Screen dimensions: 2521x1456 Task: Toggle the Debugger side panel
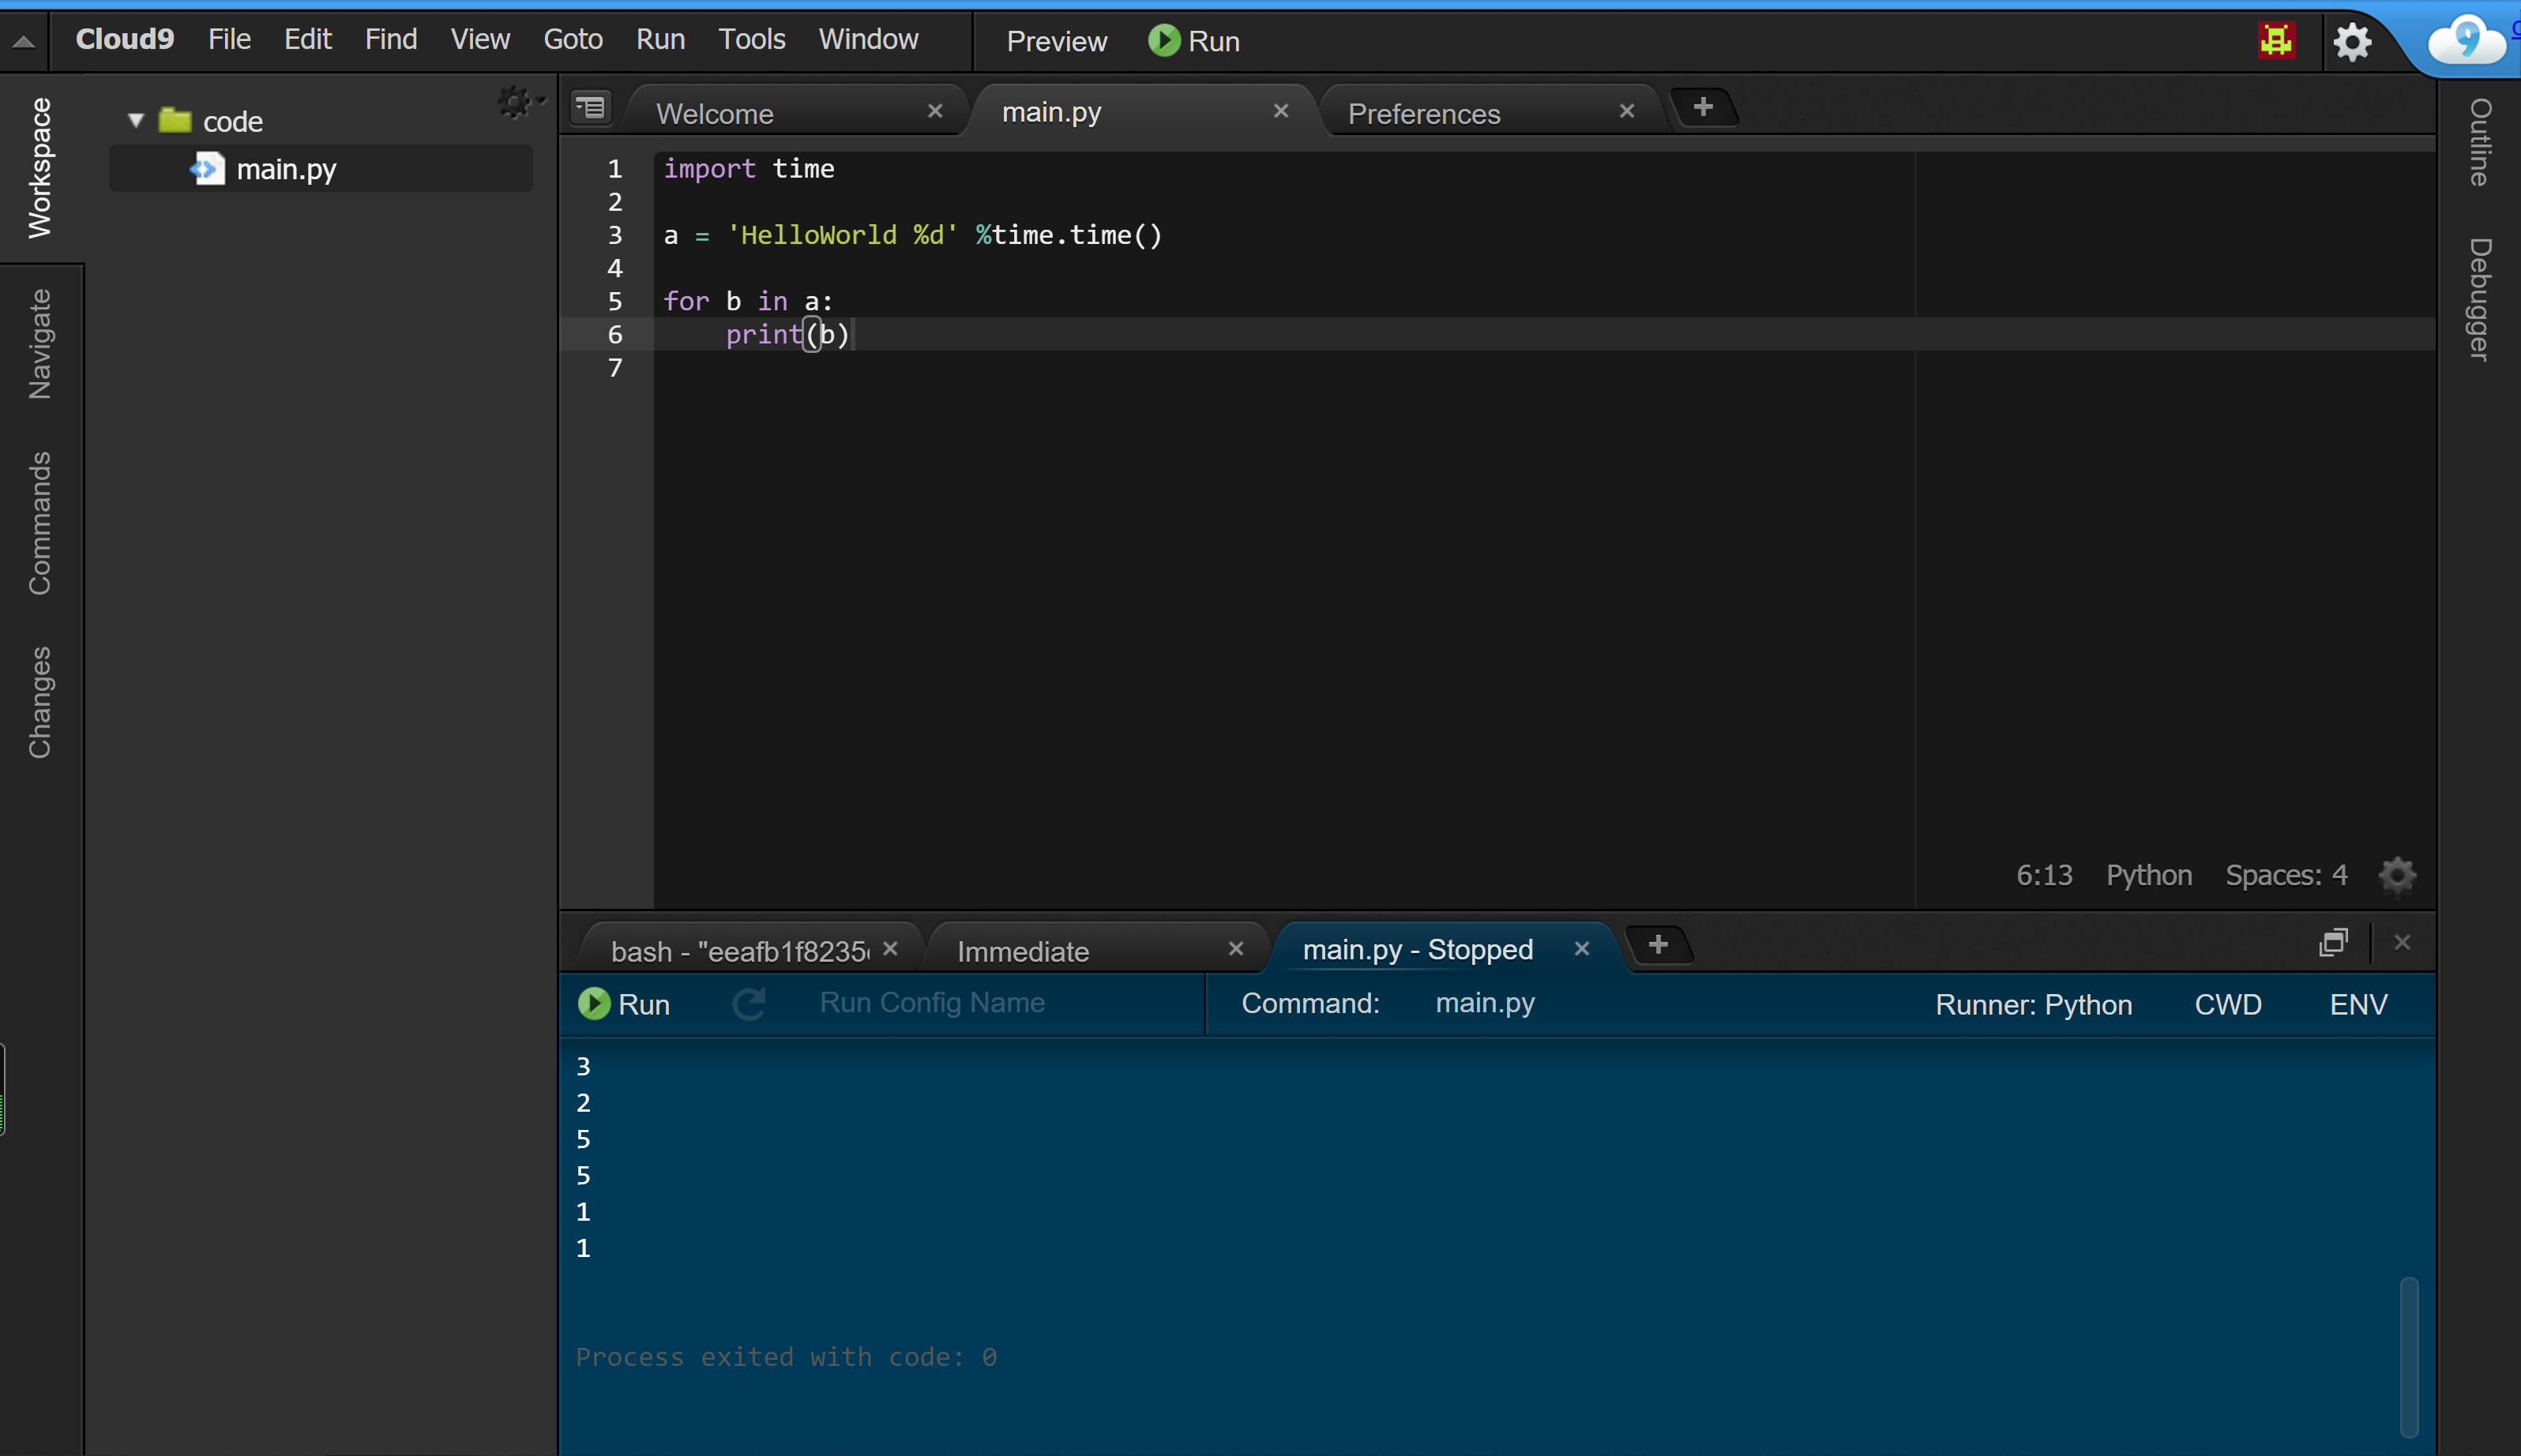pos(2478,299)
